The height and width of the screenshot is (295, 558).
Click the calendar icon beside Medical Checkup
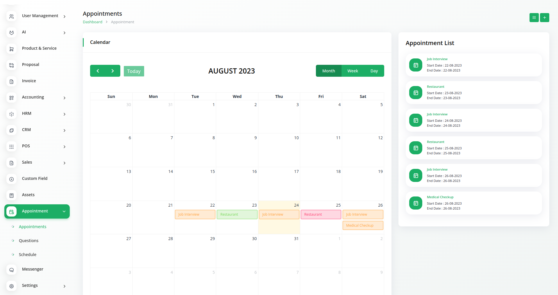tap(416, 203)
